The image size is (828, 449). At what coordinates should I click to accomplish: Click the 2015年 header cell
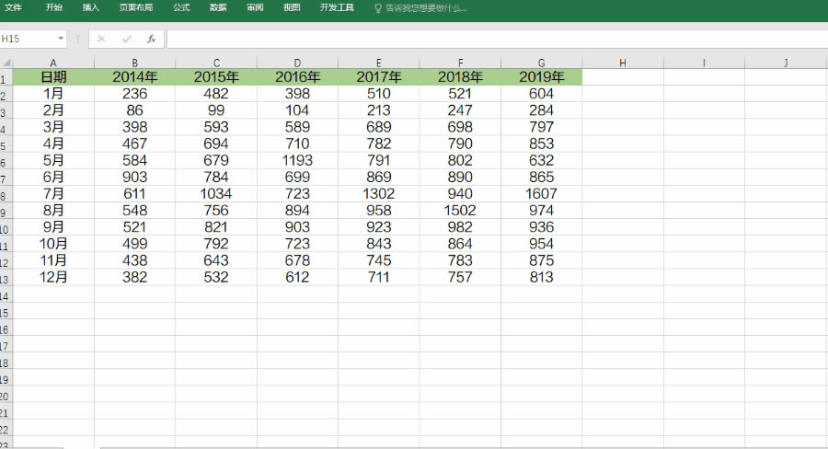(x=216, y=77)
